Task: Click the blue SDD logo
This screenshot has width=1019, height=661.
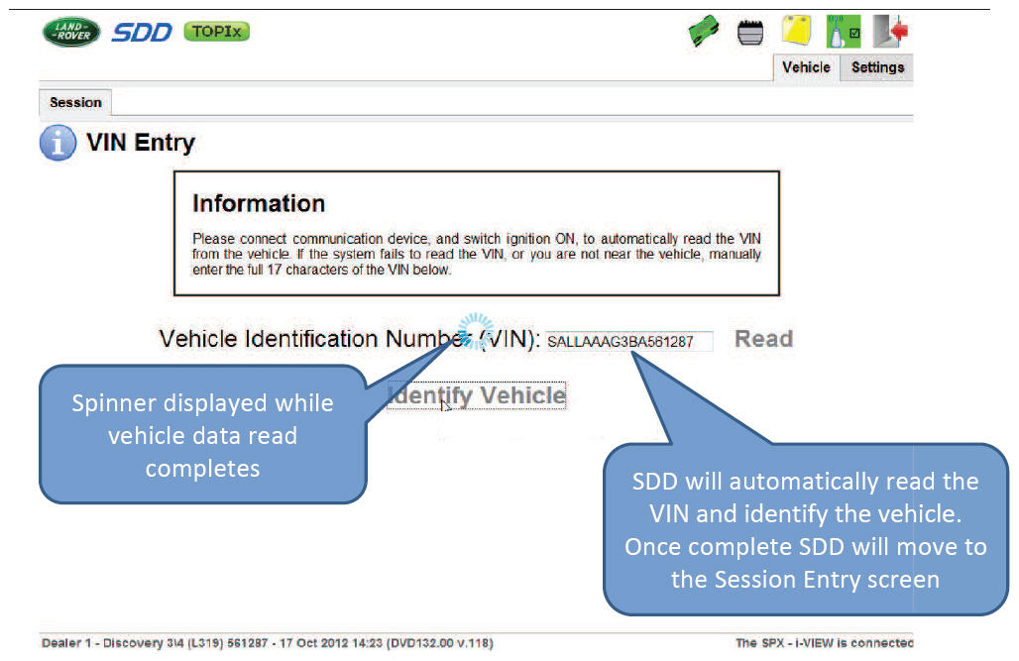Action: (x=140, y=32)
